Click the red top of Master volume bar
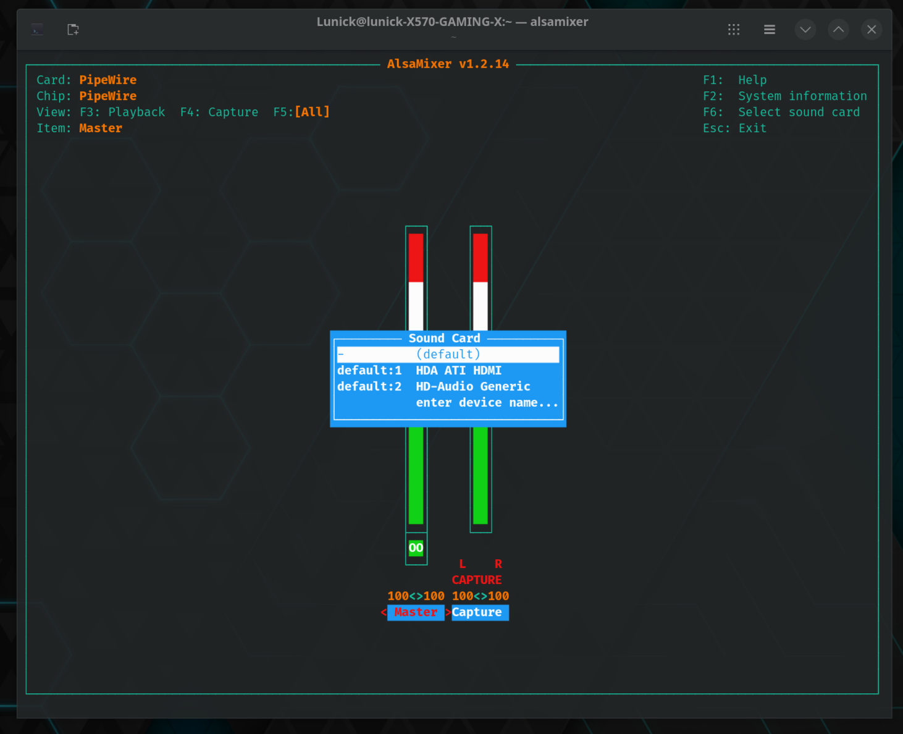The width and height of the screenshot is (903, 734). tap(416, 257)
